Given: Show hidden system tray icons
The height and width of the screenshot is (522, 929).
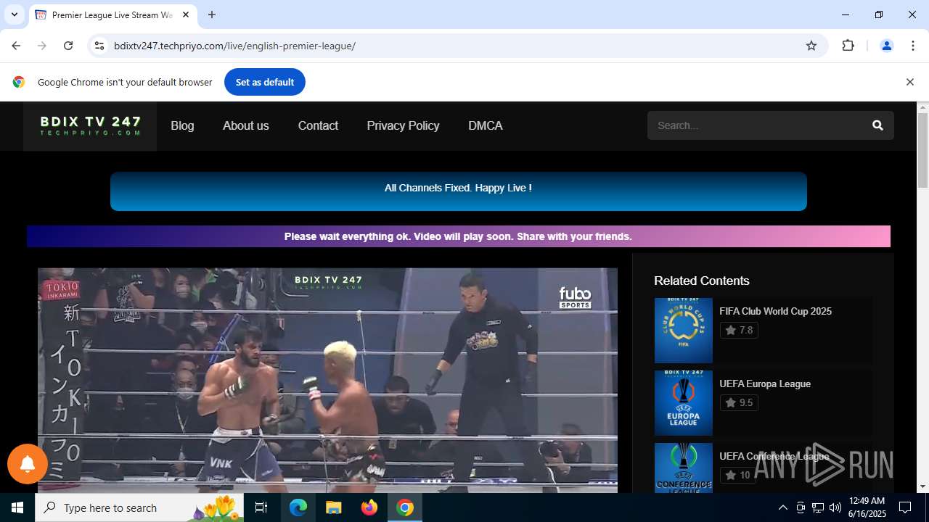Looking at the screenshot, I should pos(782,507).
